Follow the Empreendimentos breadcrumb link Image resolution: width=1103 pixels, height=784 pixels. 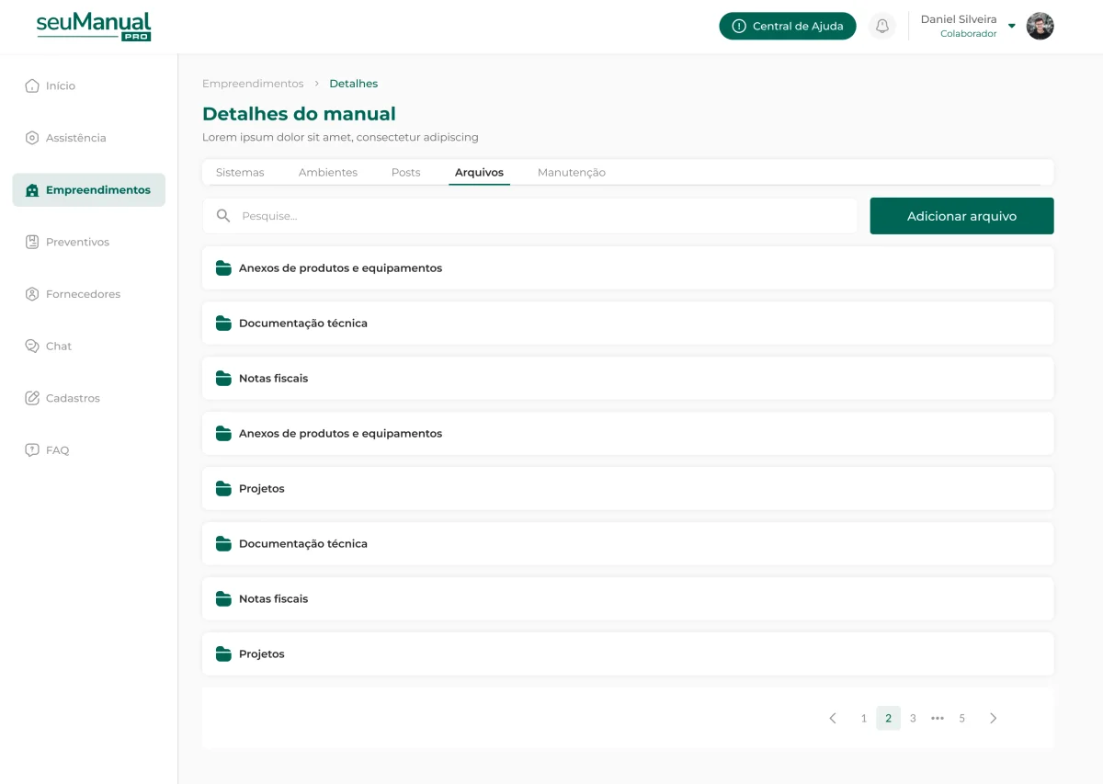[253, 84]
